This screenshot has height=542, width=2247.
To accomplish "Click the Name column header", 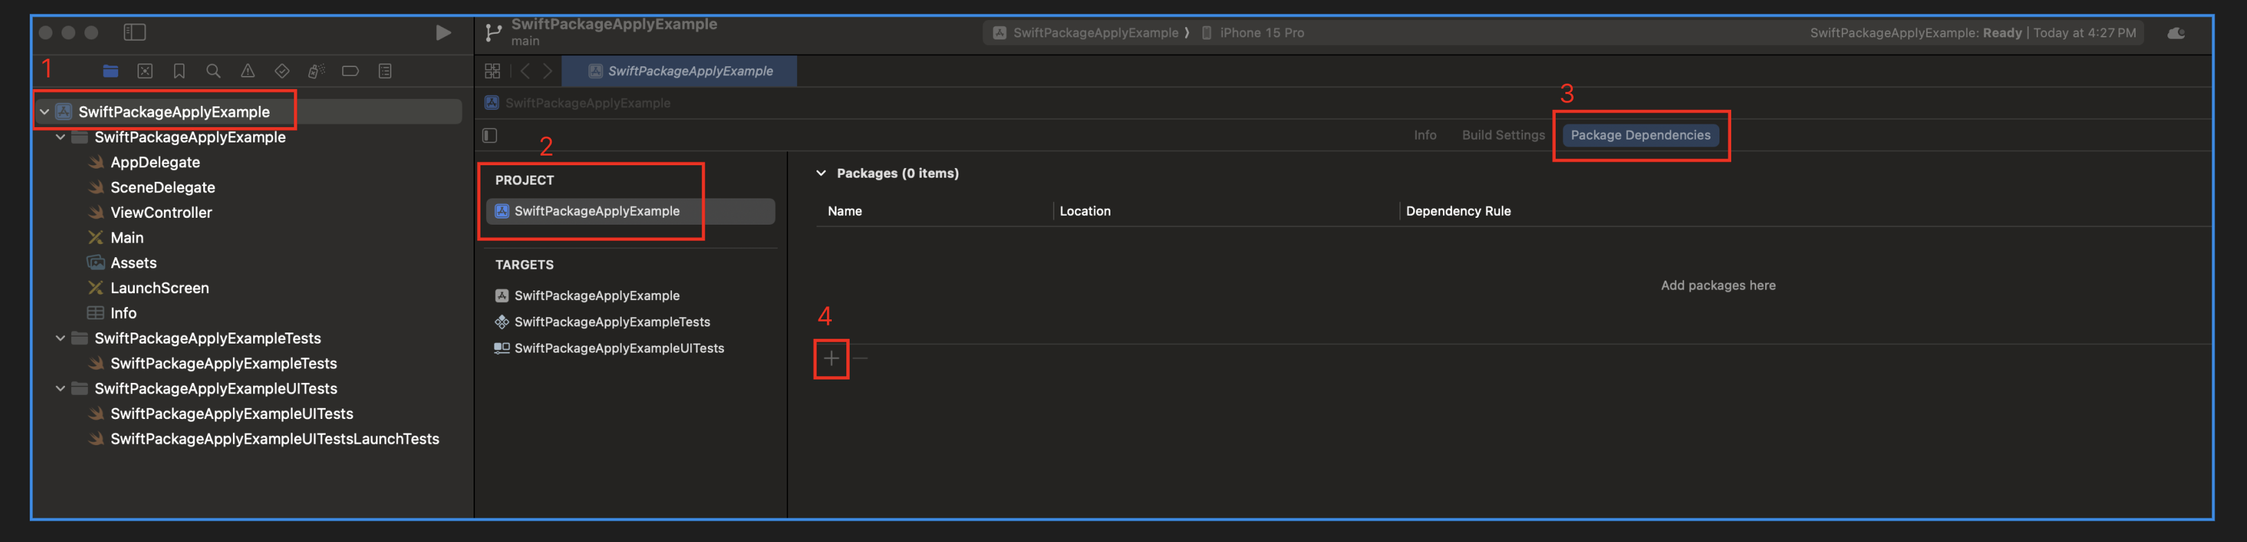I will [844, 212].
